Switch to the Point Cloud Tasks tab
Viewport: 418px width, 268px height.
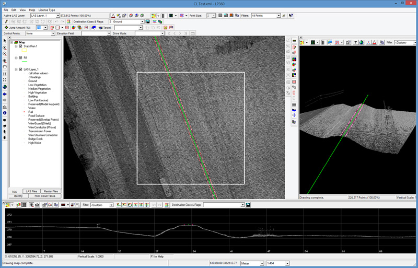click(45, 196)
